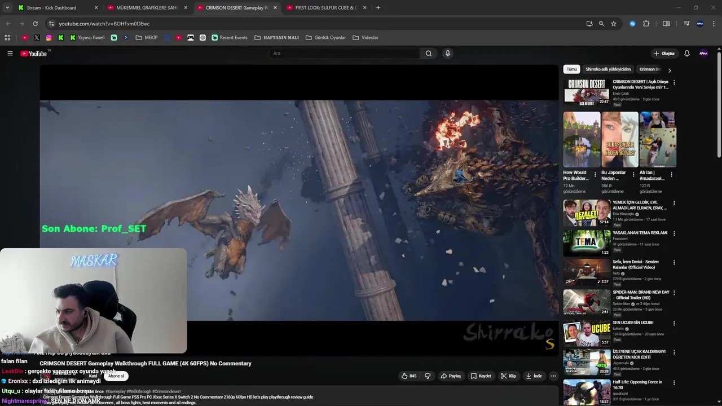
Task: Click the Kaydet save button
Action: (481, 376)
